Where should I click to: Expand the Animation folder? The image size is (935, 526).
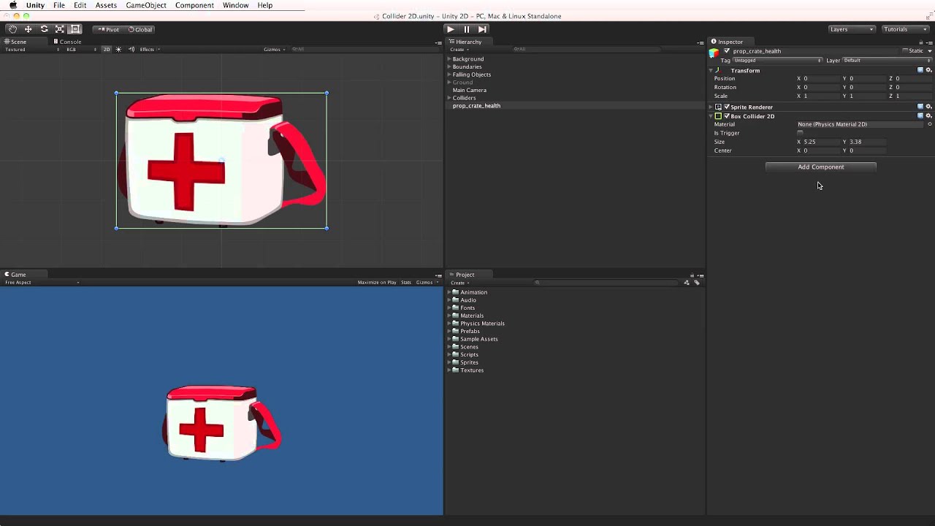pyautogui.click(x=449, y=292)
